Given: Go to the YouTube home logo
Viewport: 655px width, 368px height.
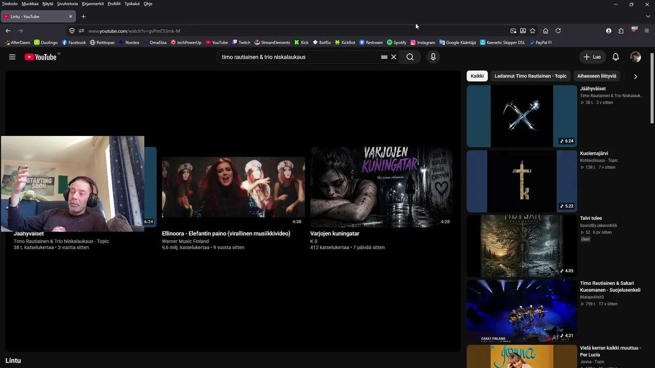Looking at the screenshot, I should point(42,57).
